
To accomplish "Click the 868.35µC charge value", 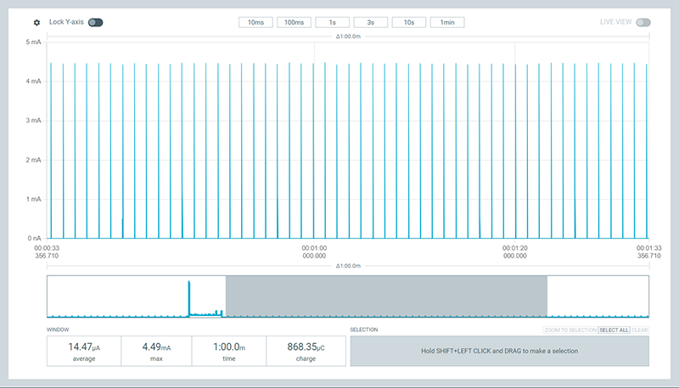I will click(306, 347).
